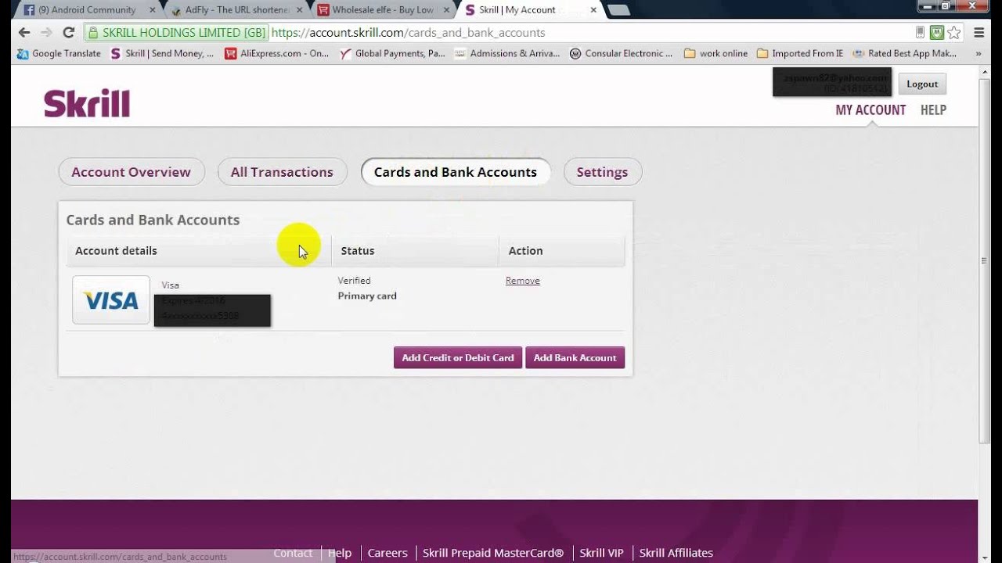Close the Wholesale elfe tab
This screenshot has width=1002, height=563.
pos(446,10)
